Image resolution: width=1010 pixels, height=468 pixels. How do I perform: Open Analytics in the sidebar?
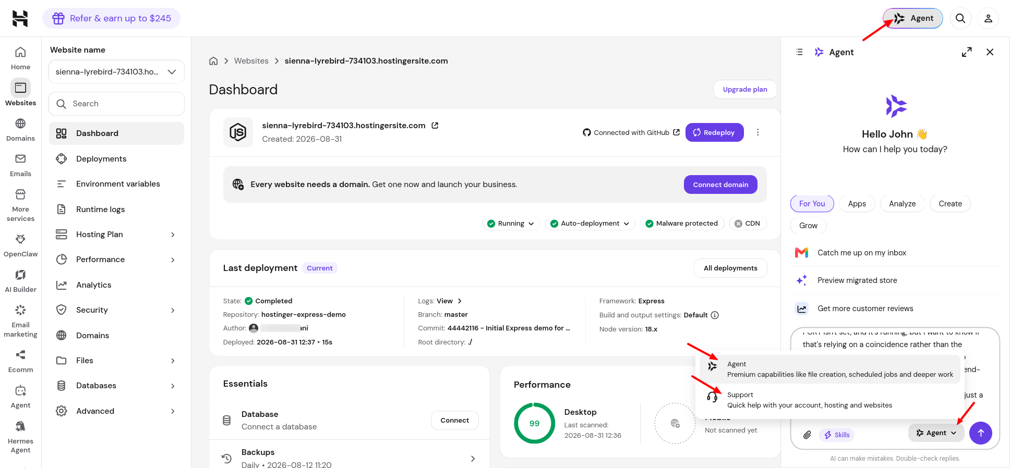click(x=116, y=285)
